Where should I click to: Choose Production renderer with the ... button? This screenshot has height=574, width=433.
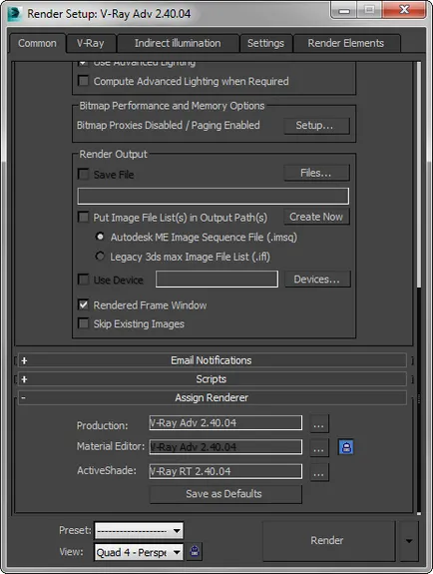(319, 424)
